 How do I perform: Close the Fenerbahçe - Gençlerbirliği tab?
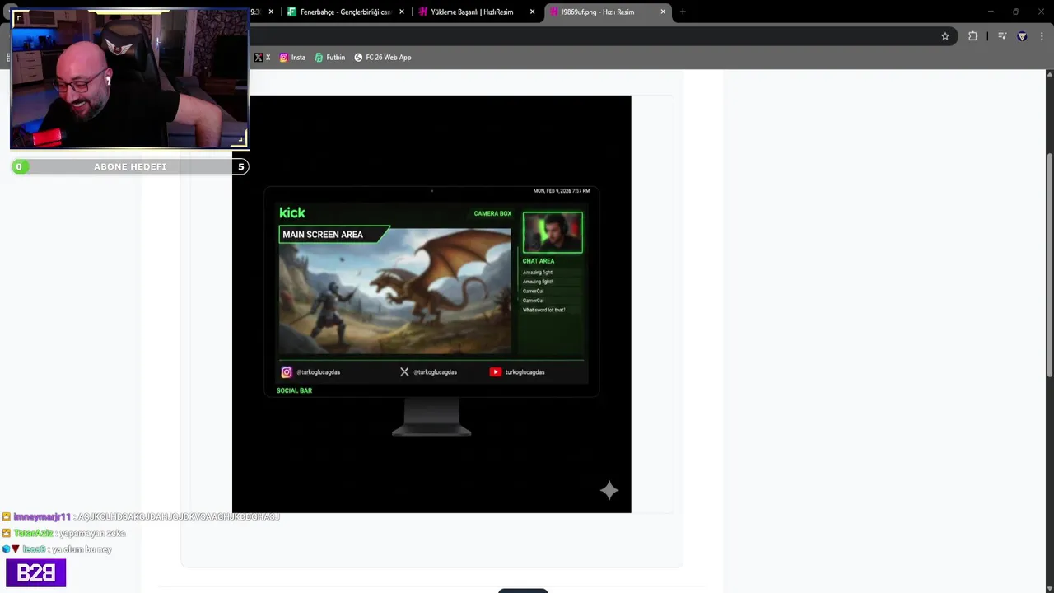pyautogui.click(x=402, y=12)
